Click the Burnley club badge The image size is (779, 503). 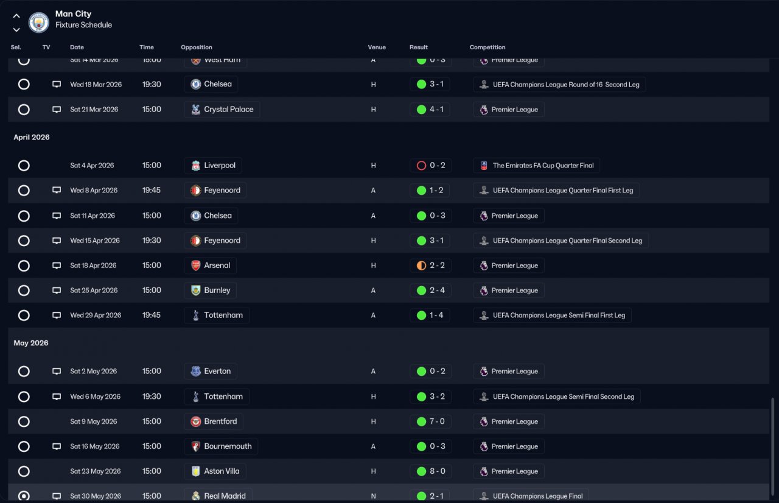[x=195, y=290]
